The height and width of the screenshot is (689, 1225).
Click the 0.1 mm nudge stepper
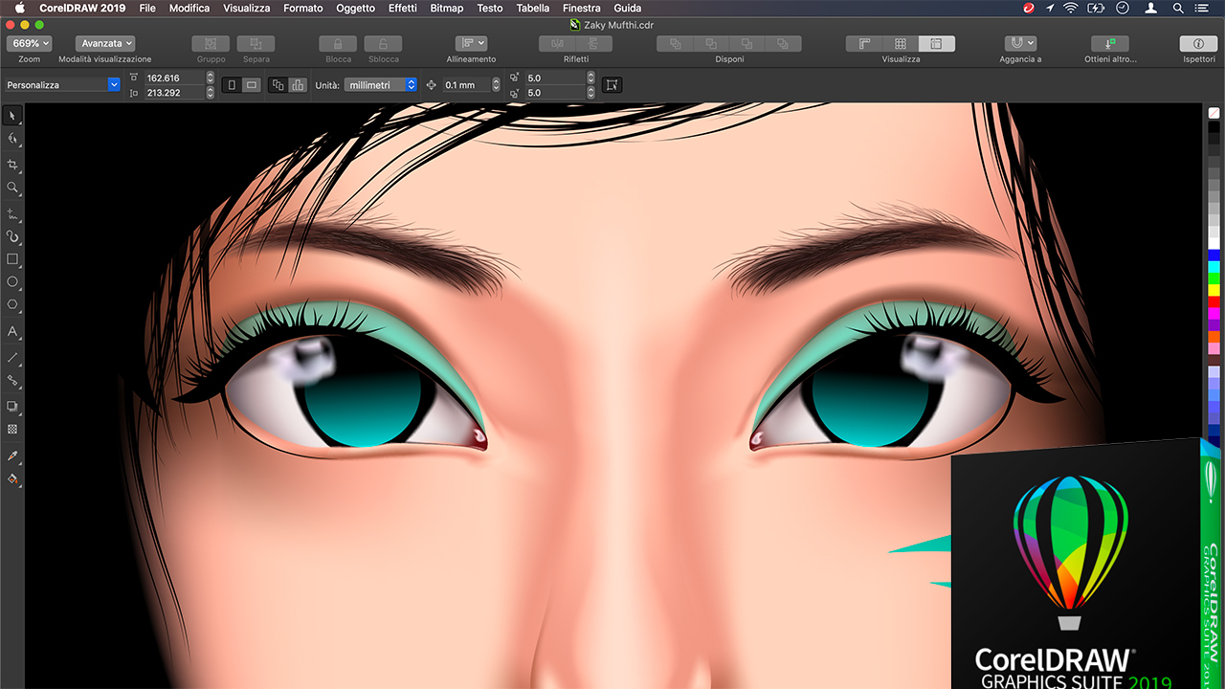[495, 85]
